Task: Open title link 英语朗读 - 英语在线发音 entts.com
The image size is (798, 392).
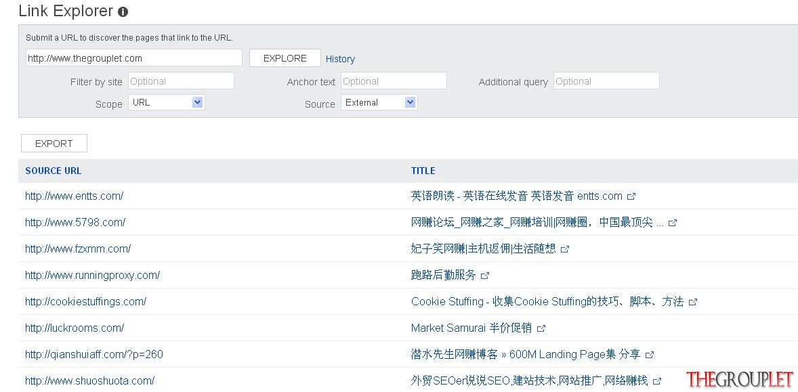Action: (x=517, y=196)
